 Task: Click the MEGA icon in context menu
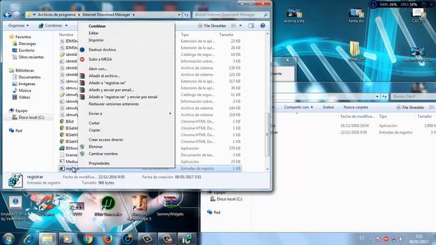[x=82, y=59]
